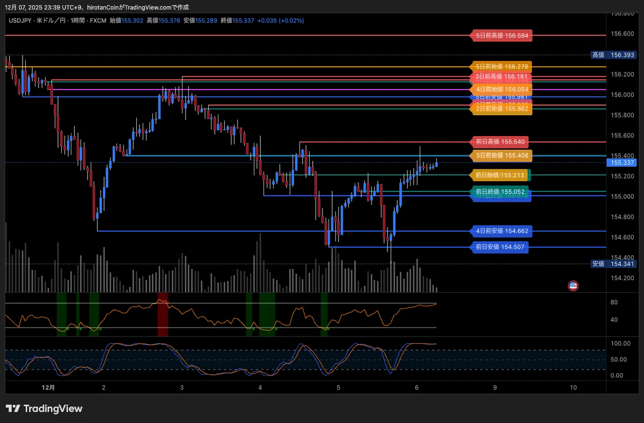644x423 pixels.
Task: Click the 154.200 price scale tick
Action: coord(621,278)
